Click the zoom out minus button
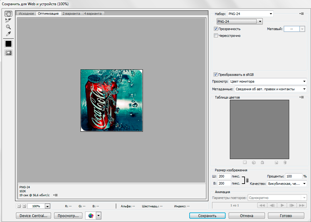Image resolution: width=311 pixels, height=222 pixels. coord(19,206)
